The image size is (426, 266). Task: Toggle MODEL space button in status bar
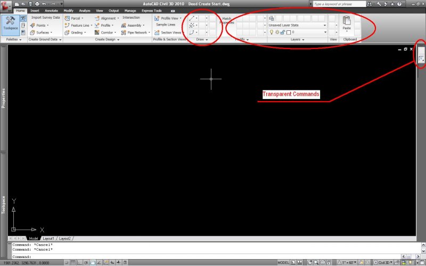pyautogui.click(x=283, y=262)
